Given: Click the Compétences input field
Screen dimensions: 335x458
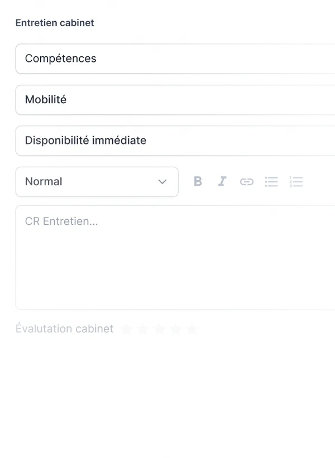Looking at the screenshot, I should (x=167, y=59).
